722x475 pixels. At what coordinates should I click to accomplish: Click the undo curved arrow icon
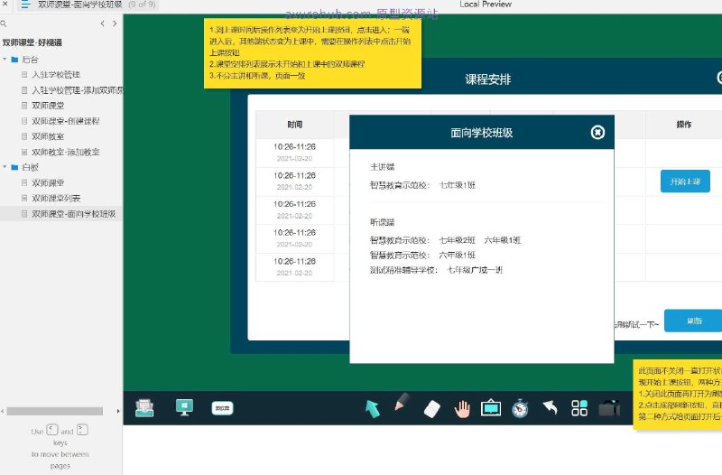click(x=550, y=407)
